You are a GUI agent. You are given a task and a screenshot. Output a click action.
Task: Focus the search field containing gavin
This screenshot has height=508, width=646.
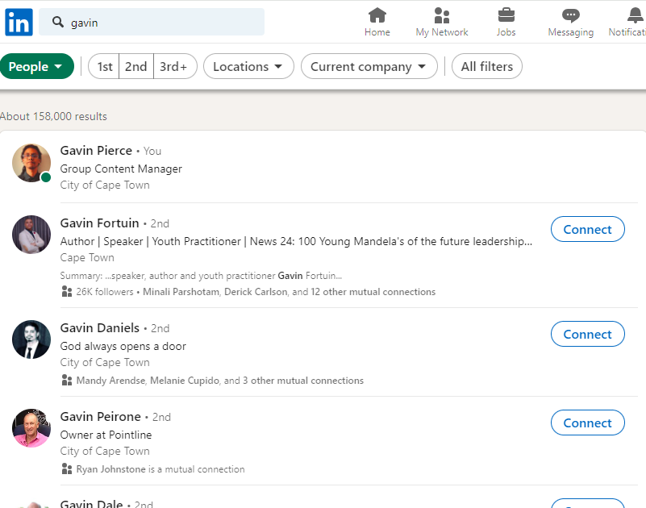pyautogui.click(x=152, y=23)
